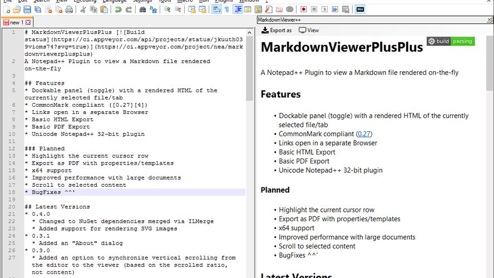Click rendered 'Planned' heading in viewer
Screen dimensions: 494x278
click(275, 190)
